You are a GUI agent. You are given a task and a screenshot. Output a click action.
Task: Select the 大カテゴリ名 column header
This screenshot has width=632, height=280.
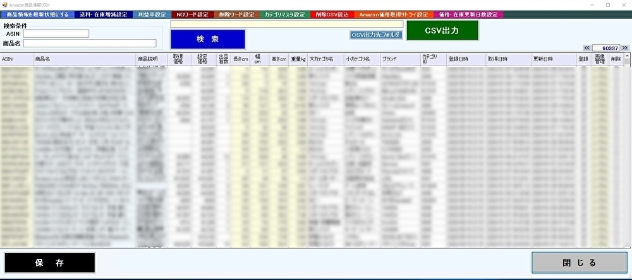325,59
